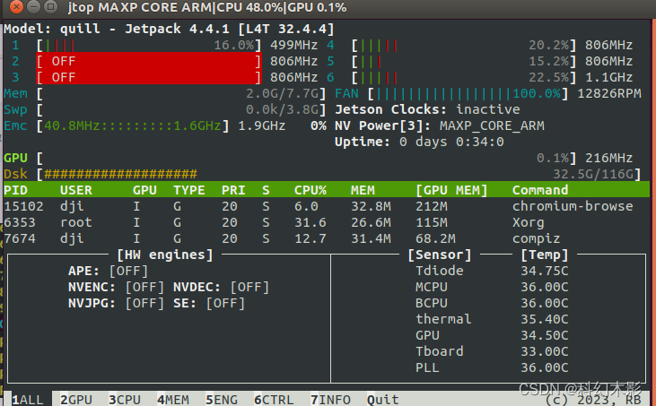Click PID 7674
The image size is (656, 406).
pos(20,238)
